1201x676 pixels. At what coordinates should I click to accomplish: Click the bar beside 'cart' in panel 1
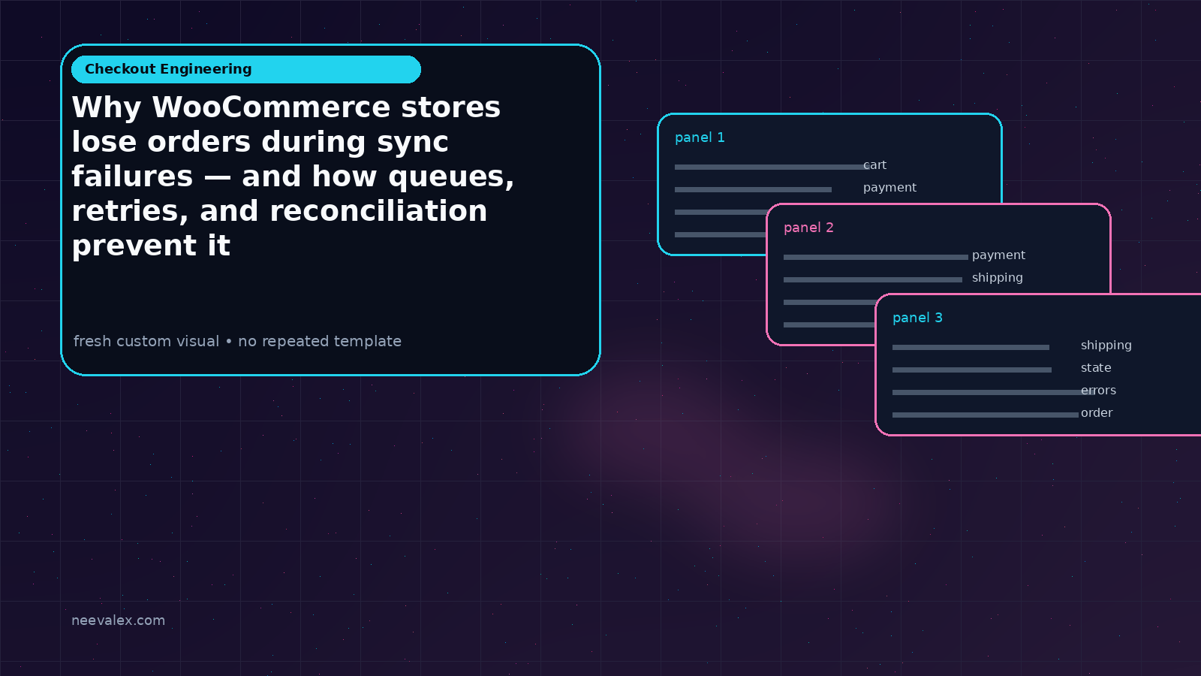pos(772,167)
